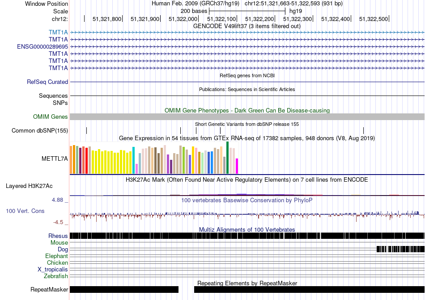Click the longer RepeatMasker black block
The width and height of the screenshot is (425, 300).
[x=309, y=289]
